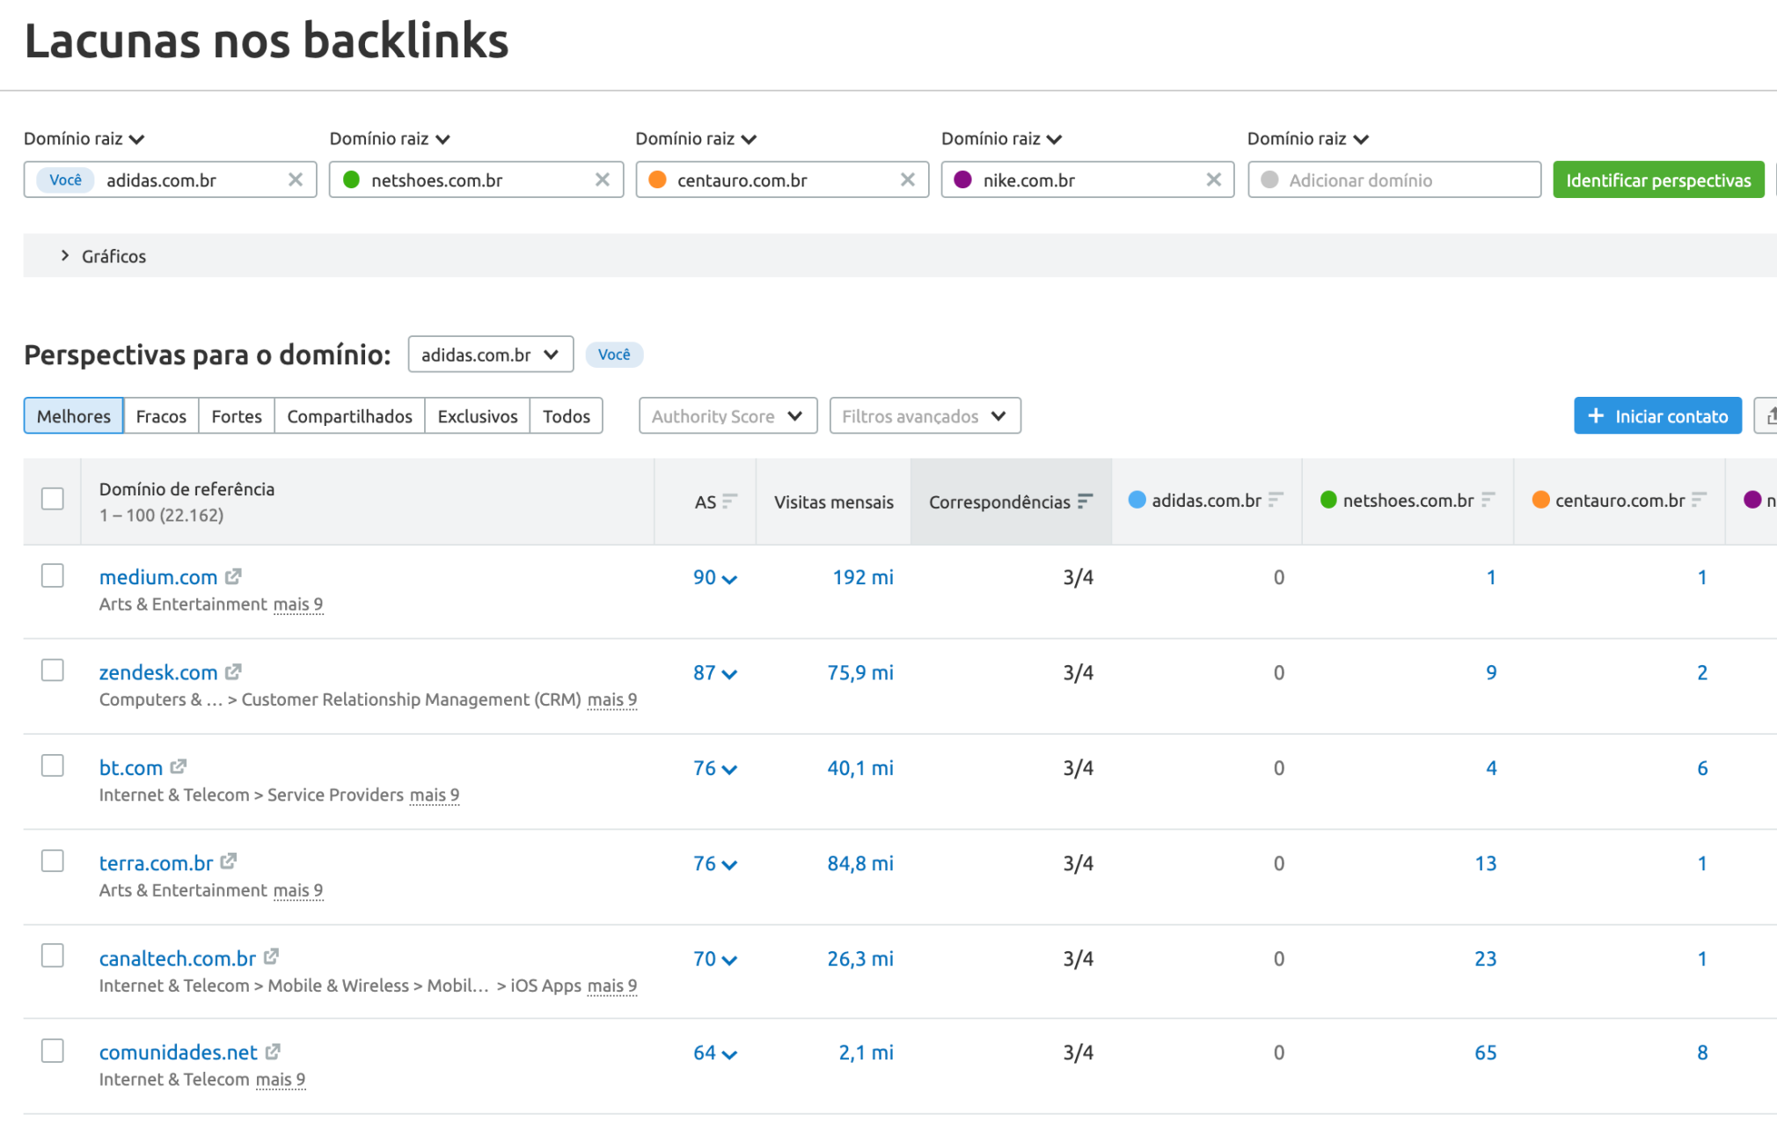Check the bt.com row checkbox
Screen dimensions: 1777x1121
click(x=53, y=766)
